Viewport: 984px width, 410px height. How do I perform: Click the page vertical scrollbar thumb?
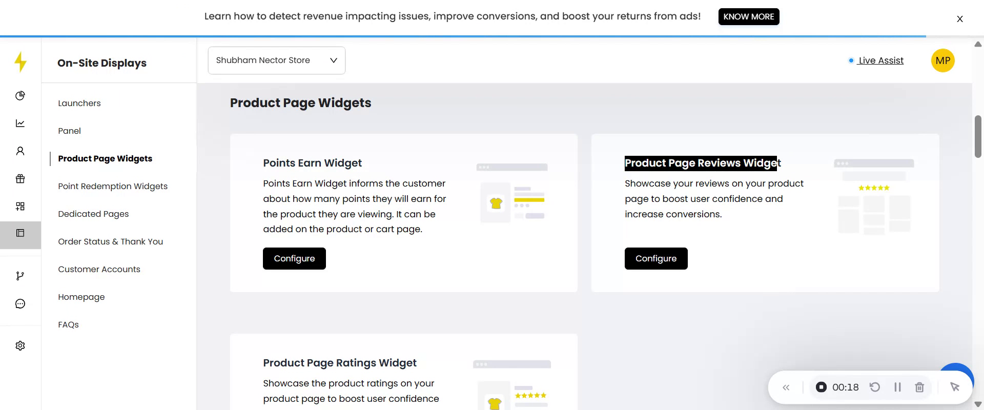tap(978, 136)
